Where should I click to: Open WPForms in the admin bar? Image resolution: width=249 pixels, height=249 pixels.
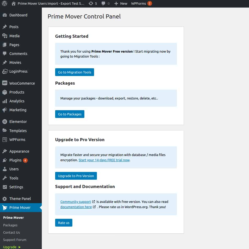pos(138,3)
